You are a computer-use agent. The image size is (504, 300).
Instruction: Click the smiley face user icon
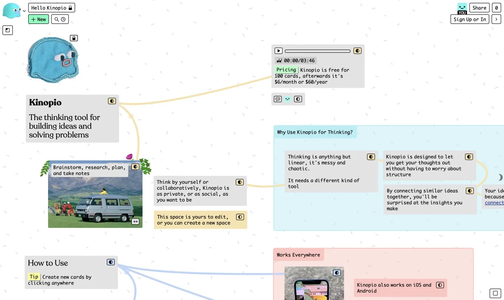tap(288, 99)
